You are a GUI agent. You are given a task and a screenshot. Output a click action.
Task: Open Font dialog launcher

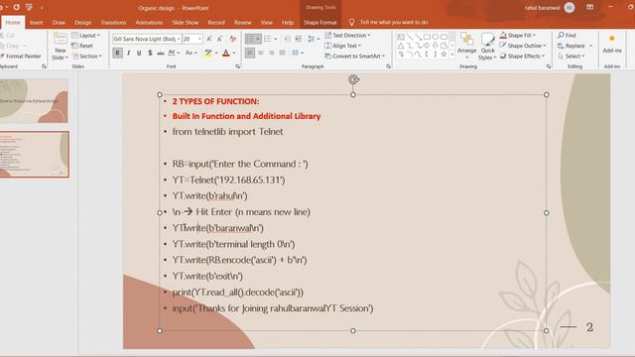point(238,66)
